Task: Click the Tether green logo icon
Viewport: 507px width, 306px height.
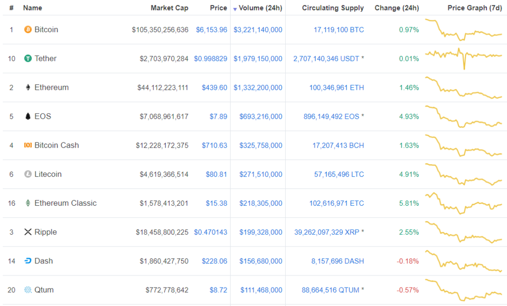Action: click(28, 59)
